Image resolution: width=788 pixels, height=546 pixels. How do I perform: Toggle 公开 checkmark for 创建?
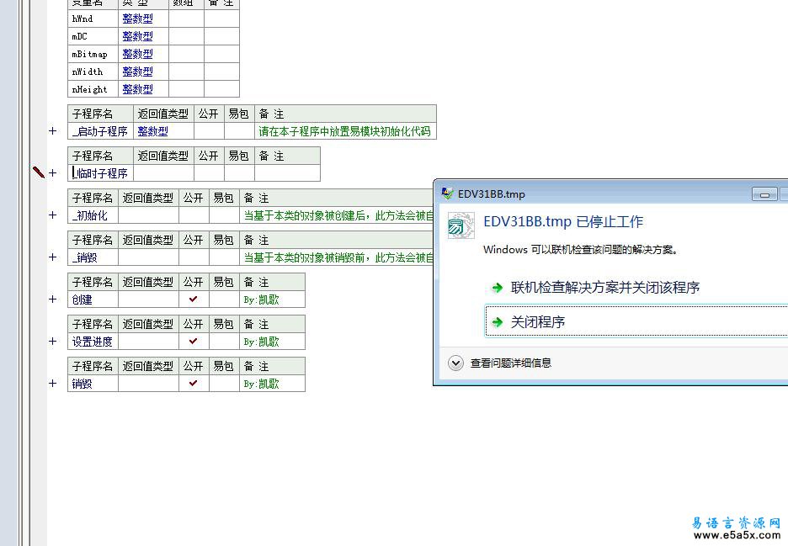pyautogui.click(x=193, y=300)
